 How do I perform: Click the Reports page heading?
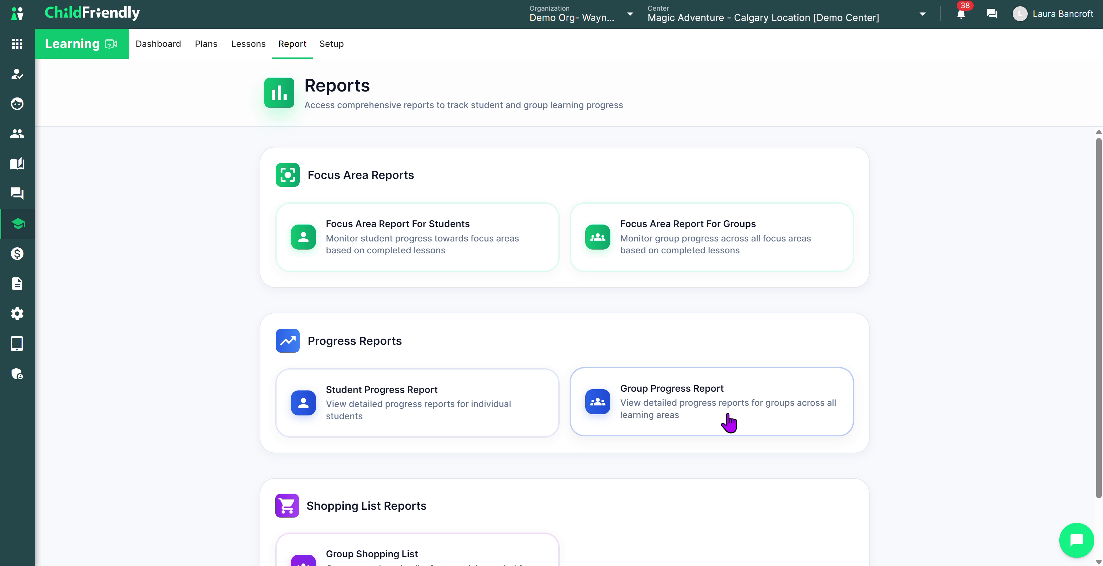tap(337, 85)
